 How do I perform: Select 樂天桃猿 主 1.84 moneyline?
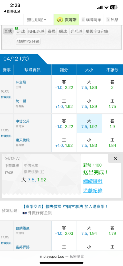tap(112, 143)
